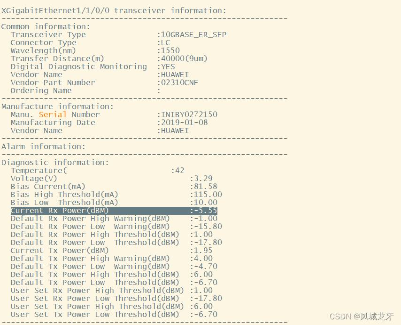
Task: Click the Transceiver Type value 10GBASE_ER_SFP
Action: (x=193, y=35)
